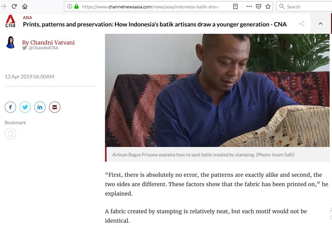This screenshot has height=228, width=332.
Task: Go to the browser home page icon
Action: 25,7
